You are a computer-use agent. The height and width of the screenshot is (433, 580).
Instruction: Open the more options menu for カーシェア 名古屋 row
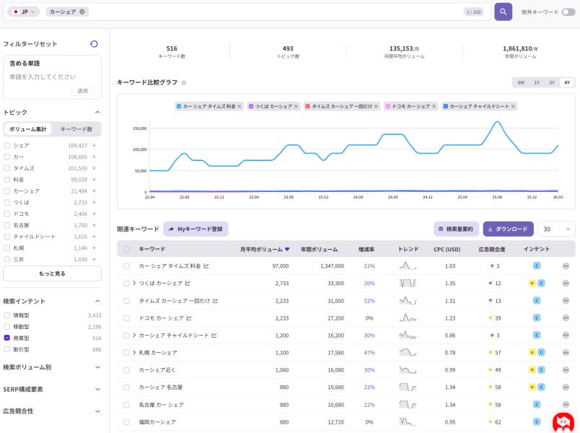coord(566,387)
